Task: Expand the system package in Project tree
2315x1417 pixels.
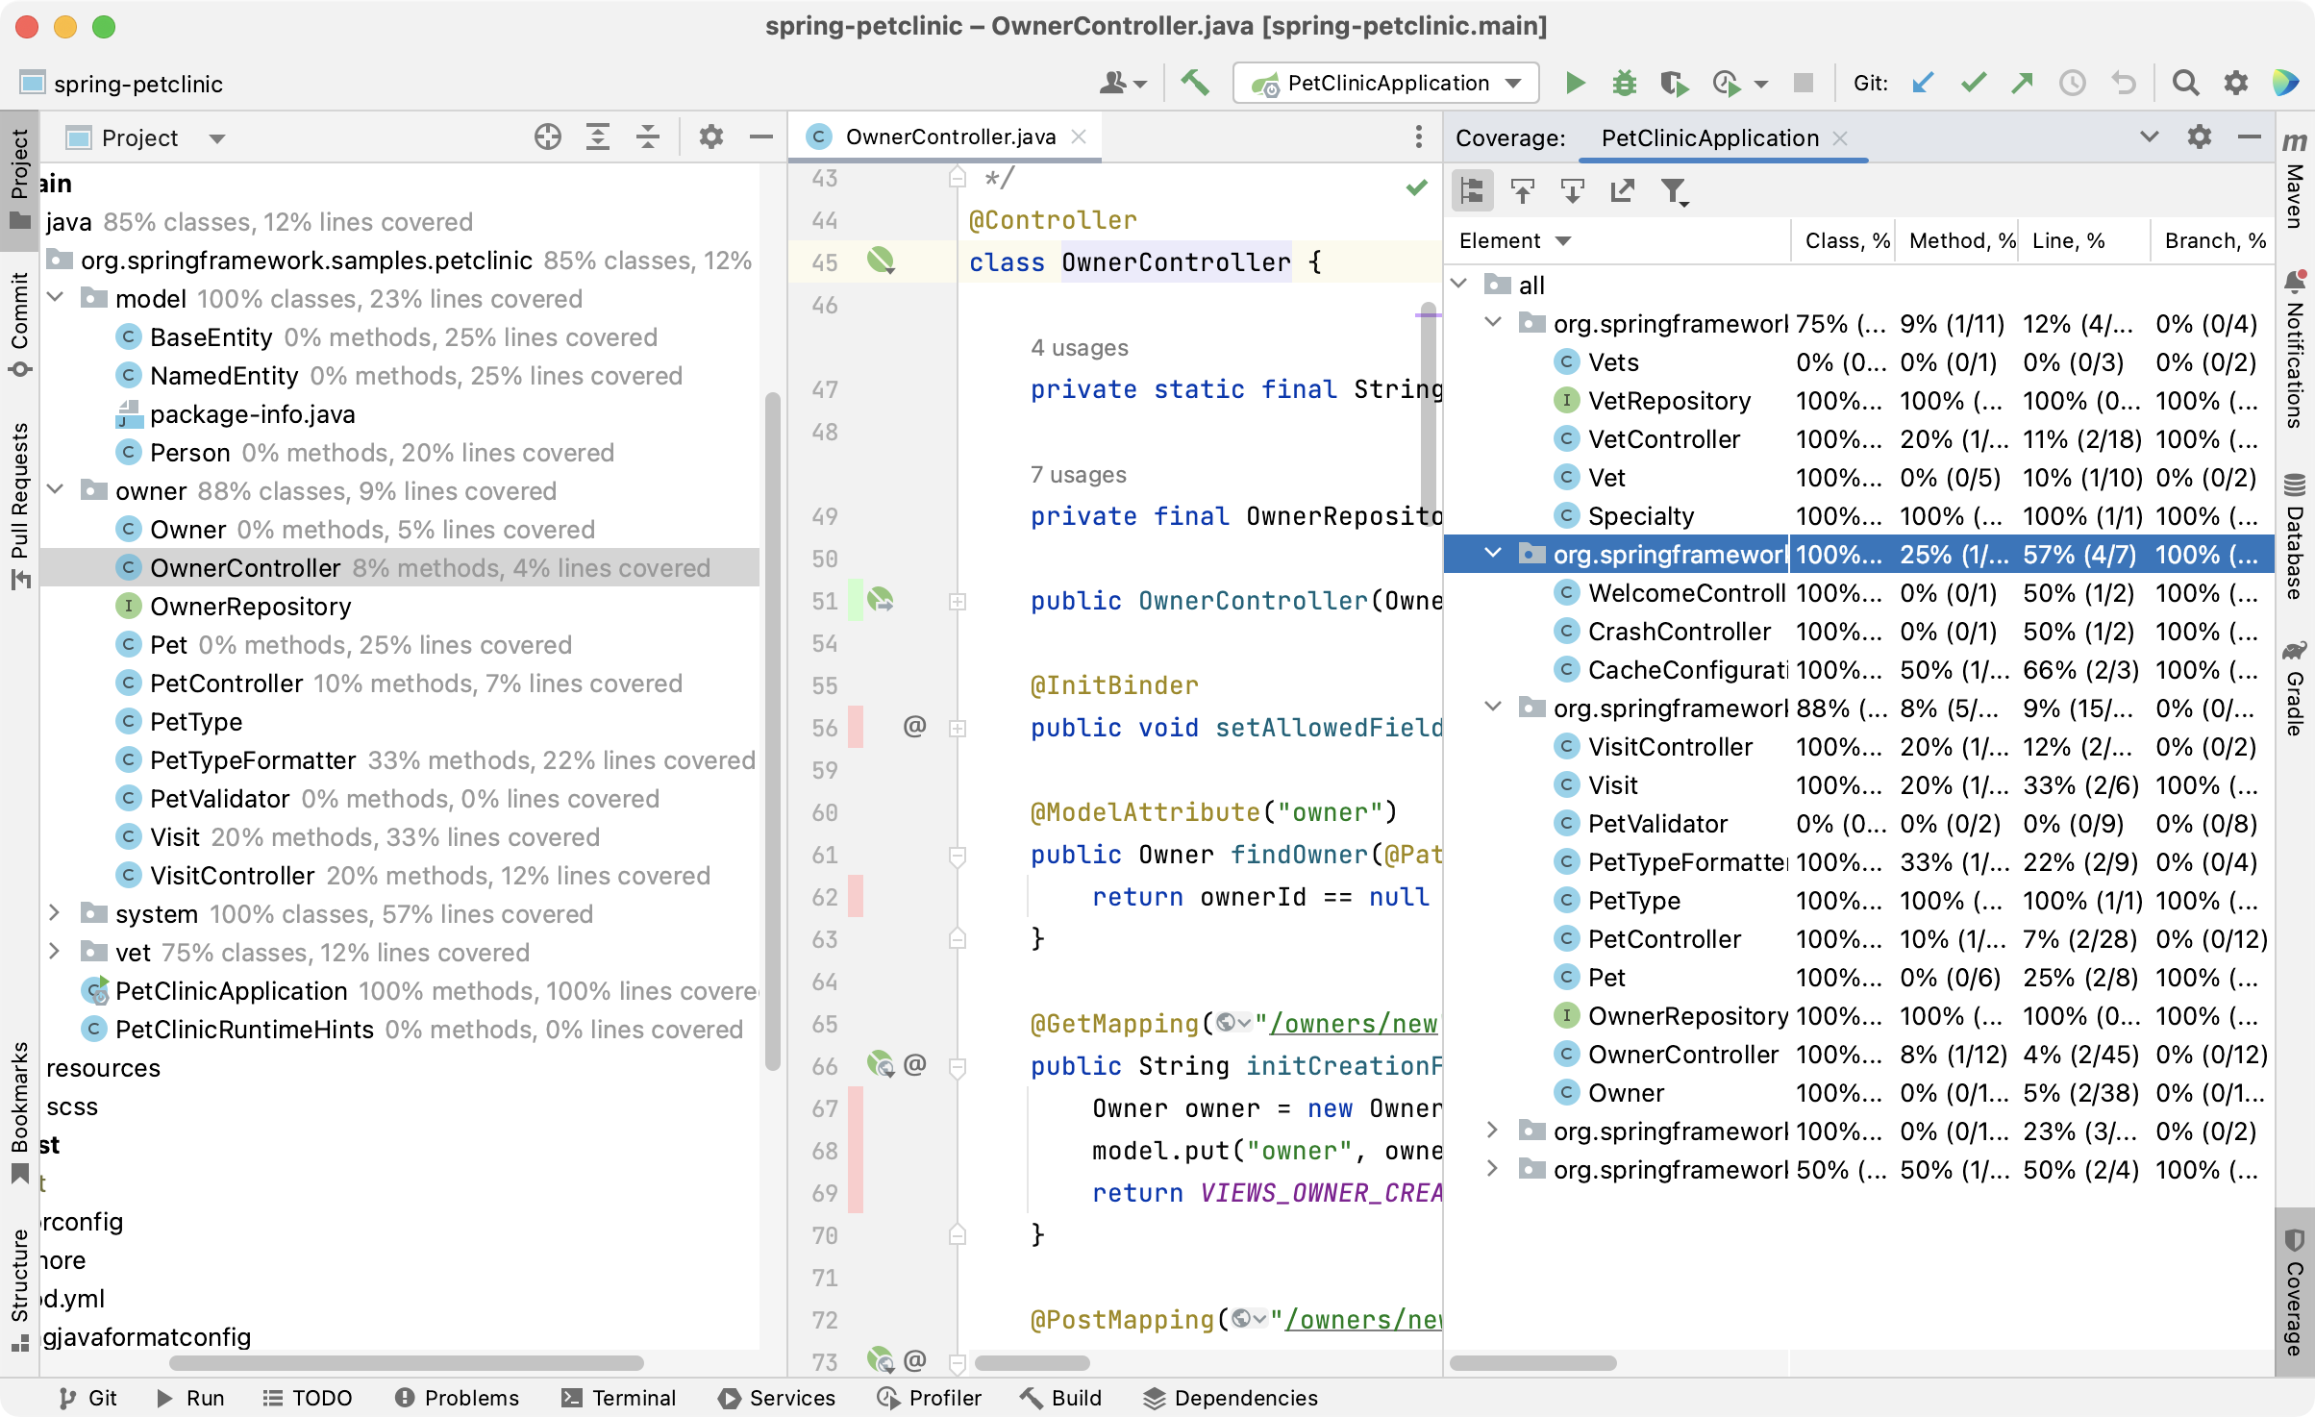Action: click(x=56, y=913)
